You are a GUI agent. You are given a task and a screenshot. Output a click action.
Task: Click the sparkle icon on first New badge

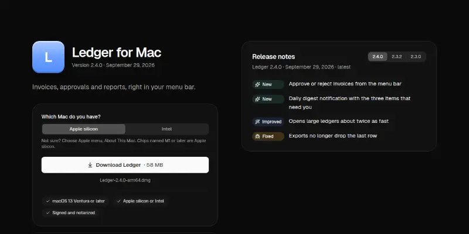point(257,84)
